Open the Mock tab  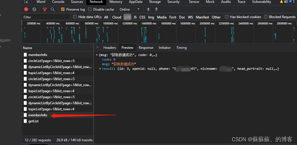click(210, 2)
